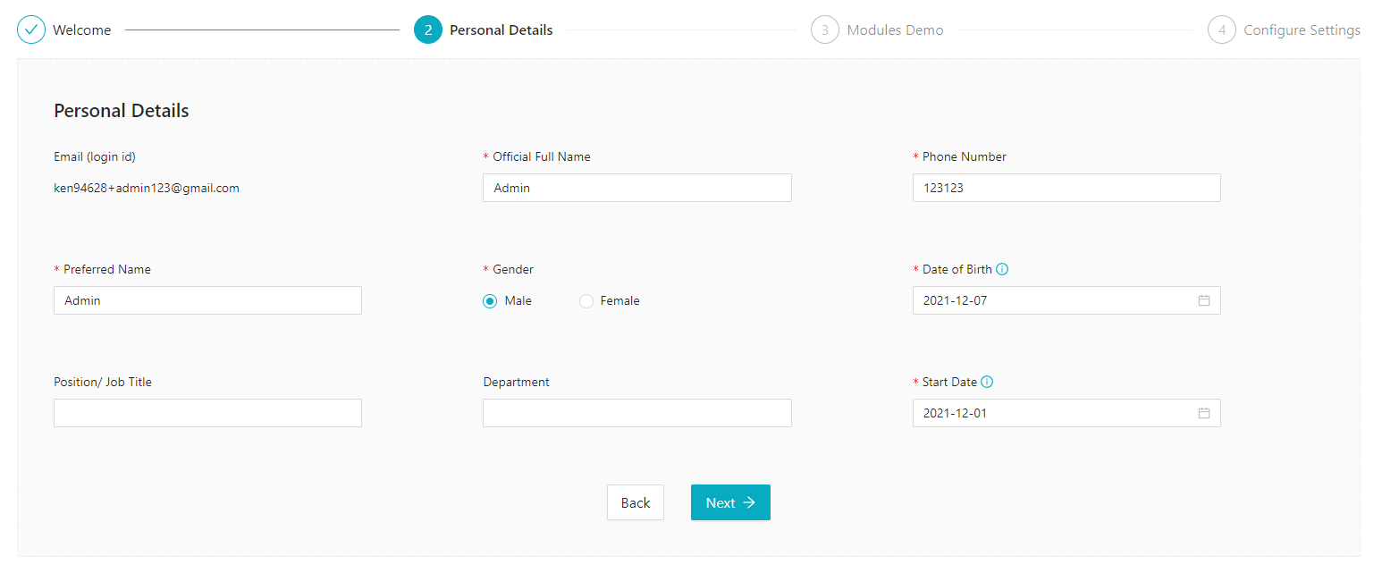Click the info icon beside Start Date

pyautogui.click(x=987, y=381)
